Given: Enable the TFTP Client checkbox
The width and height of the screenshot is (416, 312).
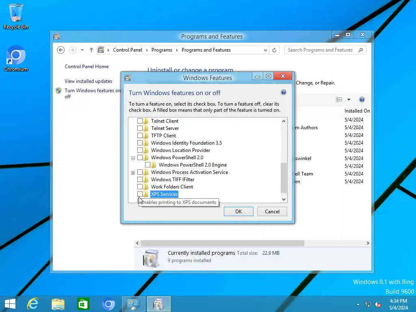Looking at the screenshot, I should (x=140, y=136).
